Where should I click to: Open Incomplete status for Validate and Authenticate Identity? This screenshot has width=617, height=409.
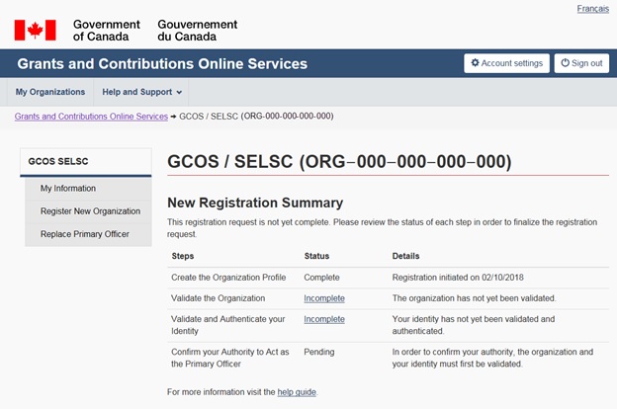click(324, 319)
